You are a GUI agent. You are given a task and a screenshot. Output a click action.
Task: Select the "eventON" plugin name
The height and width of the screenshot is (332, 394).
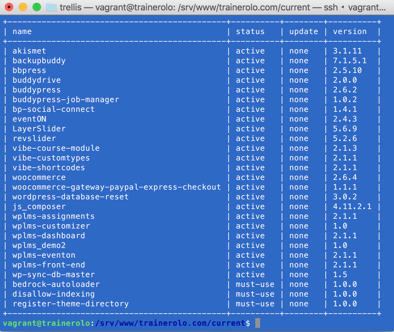tap(29, 119)
